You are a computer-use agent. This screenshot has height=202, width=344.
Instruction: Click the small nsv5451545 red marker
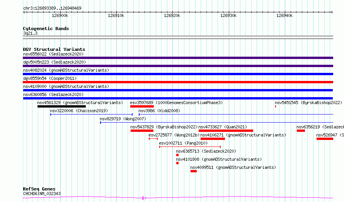pos(276,106)
